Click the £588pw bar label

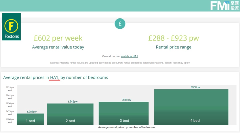pos(126,100)
